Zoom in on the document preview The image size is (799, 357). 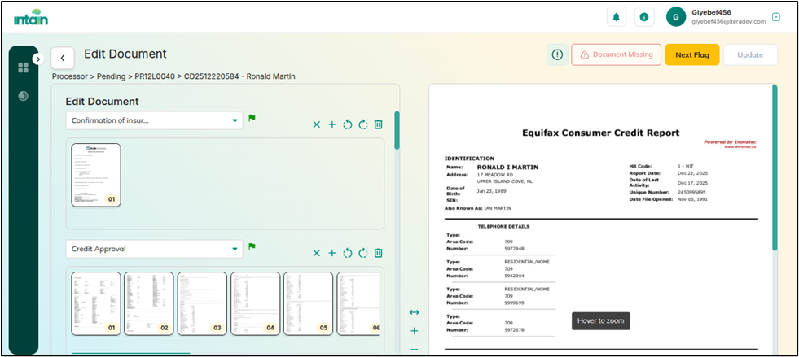(x=414, y=331)
